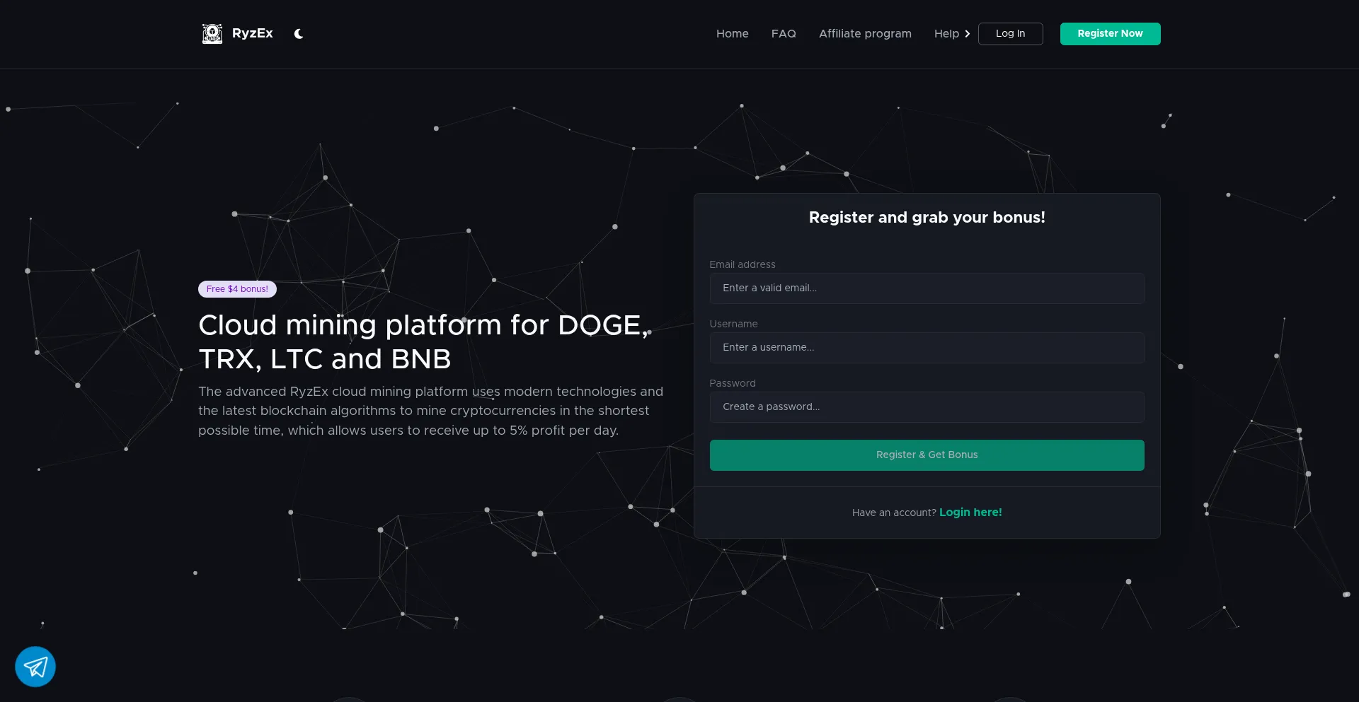
Task: Click the Register & Get Bonus button
Action: coord(927,455)
